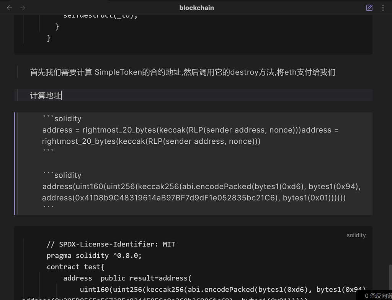The image size is (392, 300).
Task: Place cursor in the "计算地址" line
Action: coord(46,95)
